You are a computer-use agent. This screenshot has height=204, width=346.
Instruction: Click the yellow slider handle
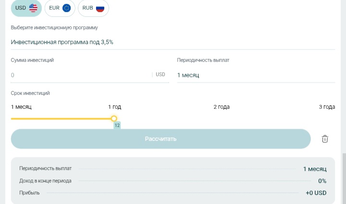click(x=114, y=118)
